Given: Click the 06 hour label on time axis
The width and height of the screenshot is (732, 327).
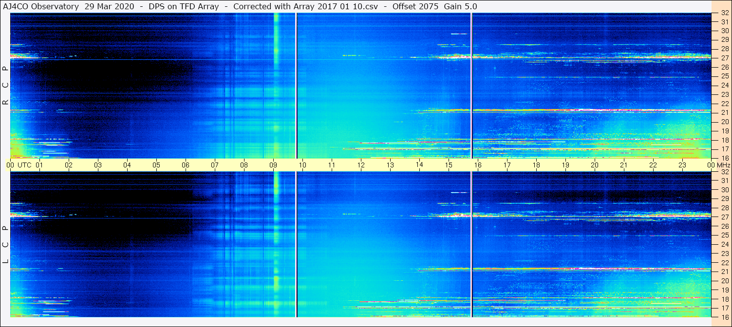Looking at the screenshot, I should click(x=186, y=165).
